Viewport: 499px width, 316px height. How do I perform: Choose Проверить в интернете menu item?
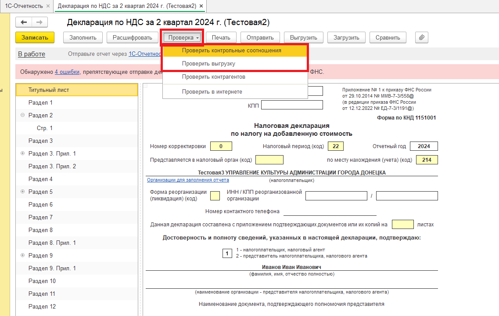235,92
